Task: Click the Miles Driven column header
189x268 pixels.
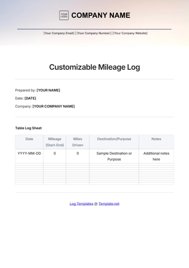Action: (x=78, y=142)
